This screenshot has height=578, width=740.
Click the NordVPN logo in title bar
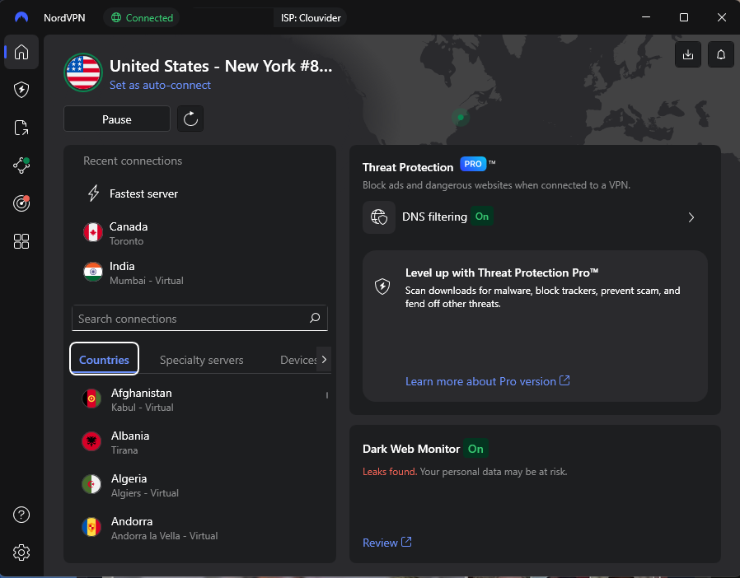[x=21, y=17]
